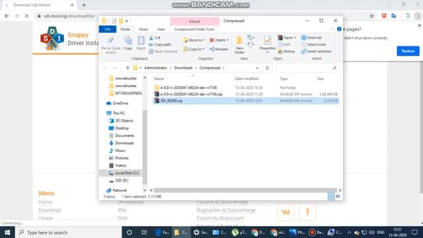Expand address bar history dropdown
Screen dimensions: 423x238
point(257,68)
